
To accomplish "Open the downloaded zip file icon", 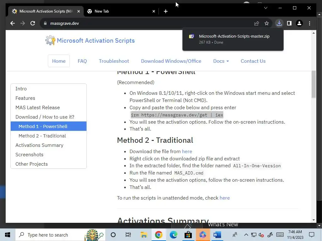I will pyautogui.click(x=192, y=36).
